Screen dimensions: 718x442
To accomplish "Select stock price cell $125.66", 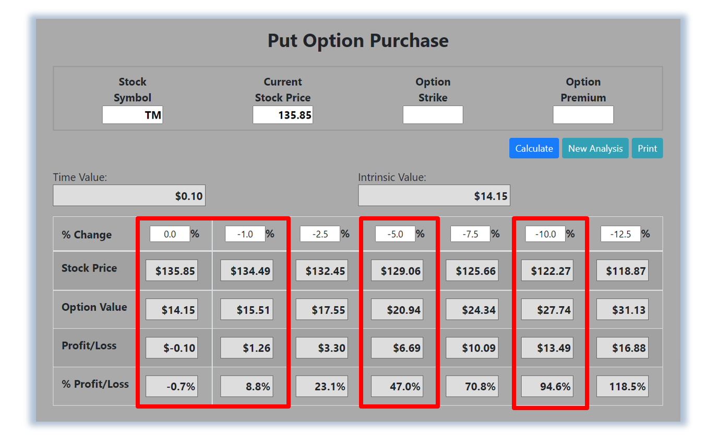I will (472, 271).
